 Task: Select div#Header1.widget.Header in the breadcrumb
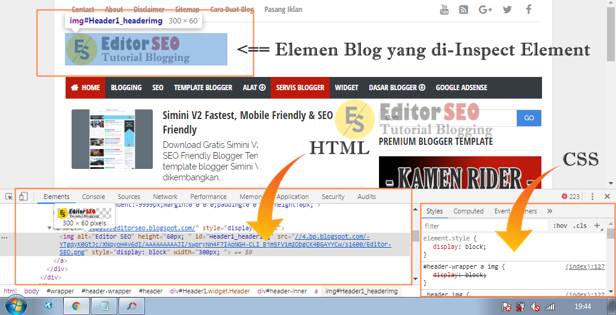[210, 291]
